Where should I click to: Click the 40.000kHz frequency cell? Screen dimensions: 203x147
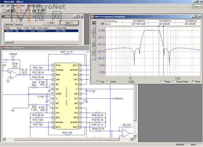tap(136, 21)
